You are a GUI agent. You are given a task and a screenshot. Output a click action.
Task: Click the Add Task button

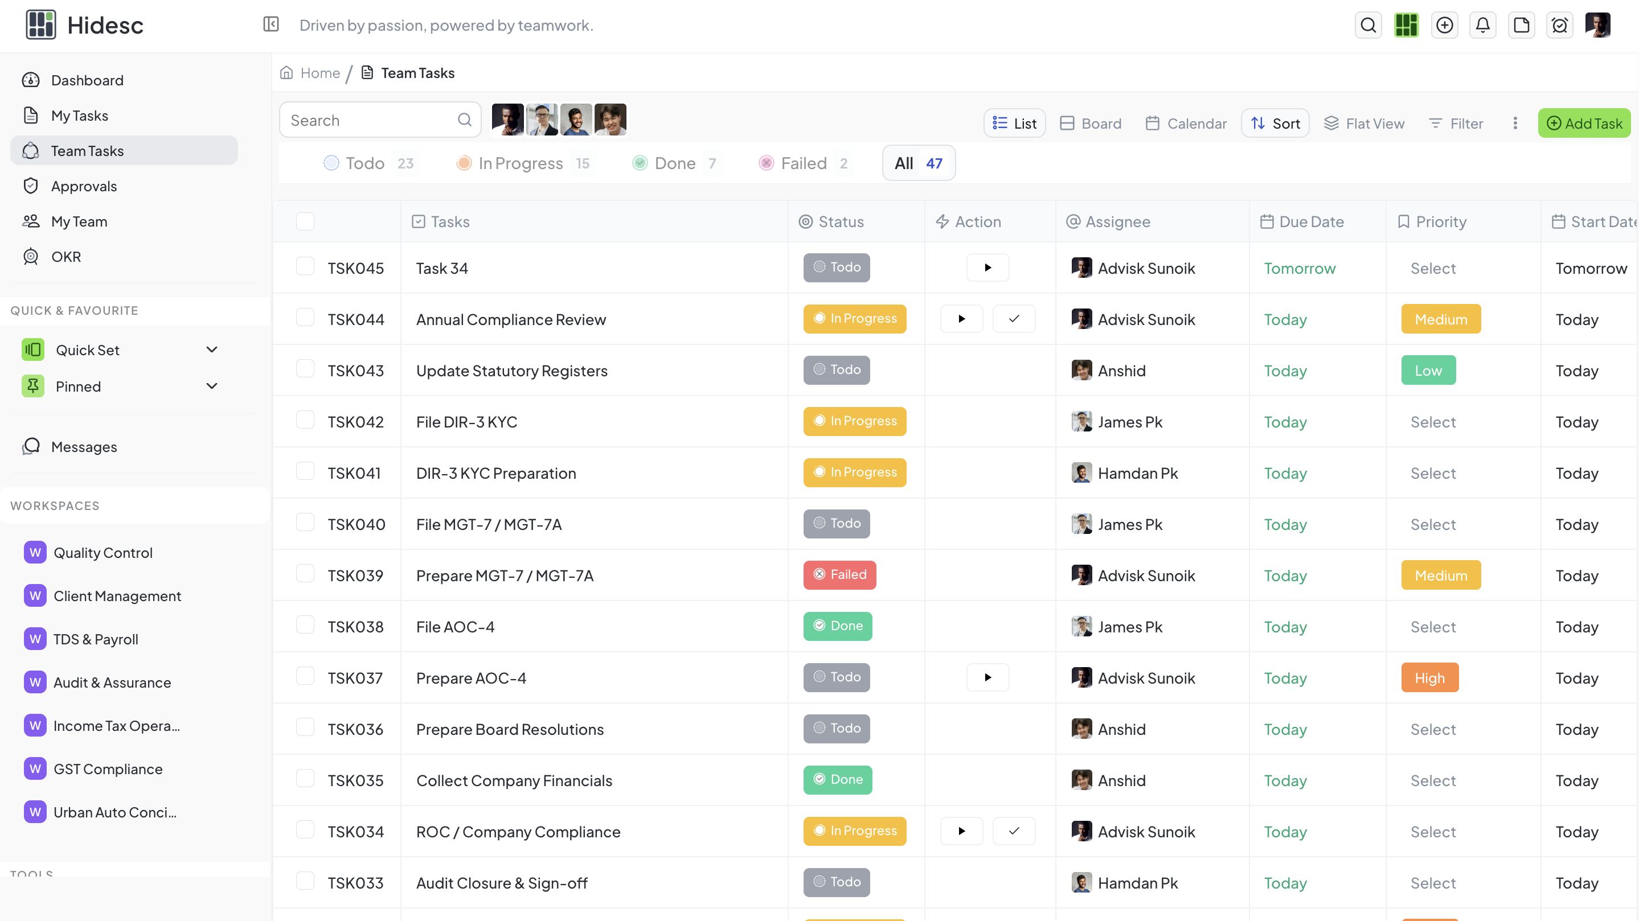[1584, 124]
